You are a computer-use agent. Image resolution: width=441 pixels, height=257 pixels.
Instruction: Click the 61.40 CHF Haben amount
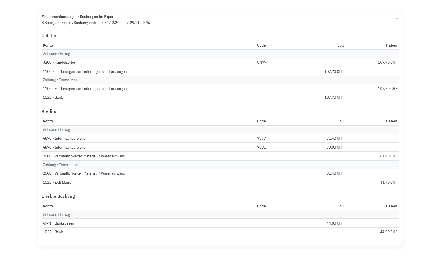[x=388, y=156]
